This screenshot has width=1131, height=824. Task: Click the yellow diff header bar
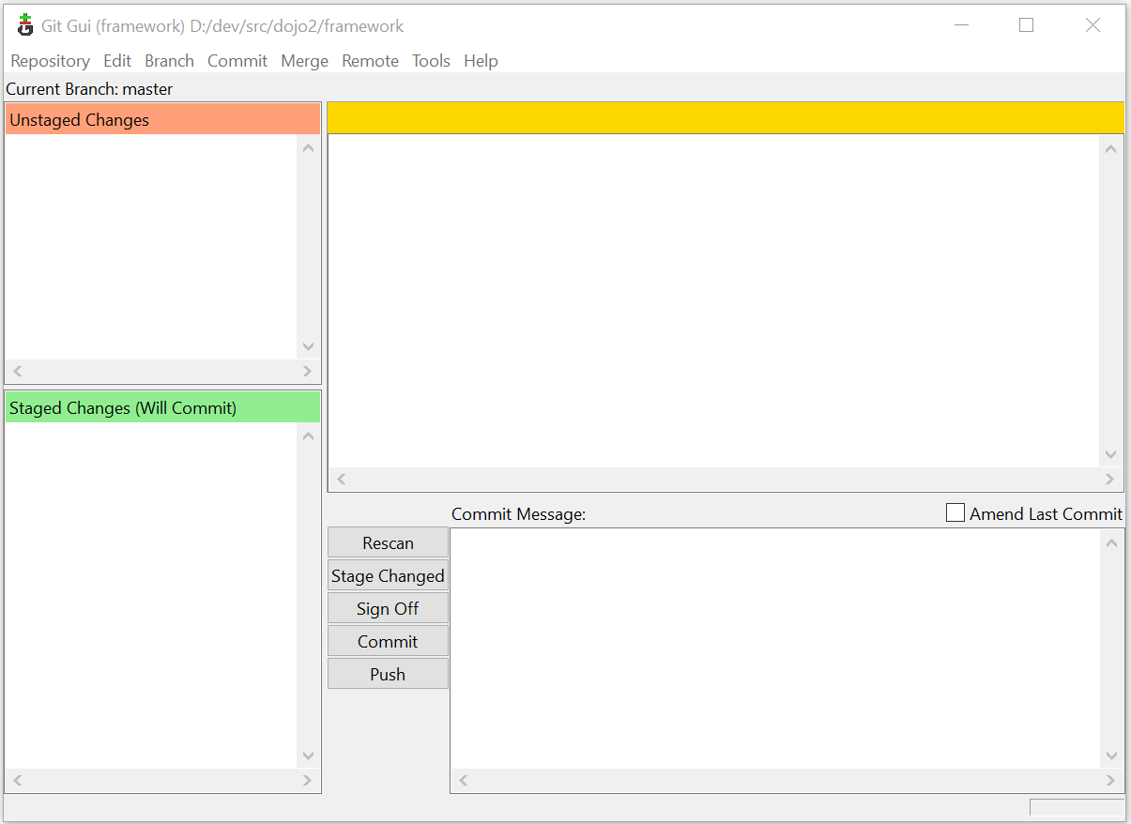pos(726,118)
